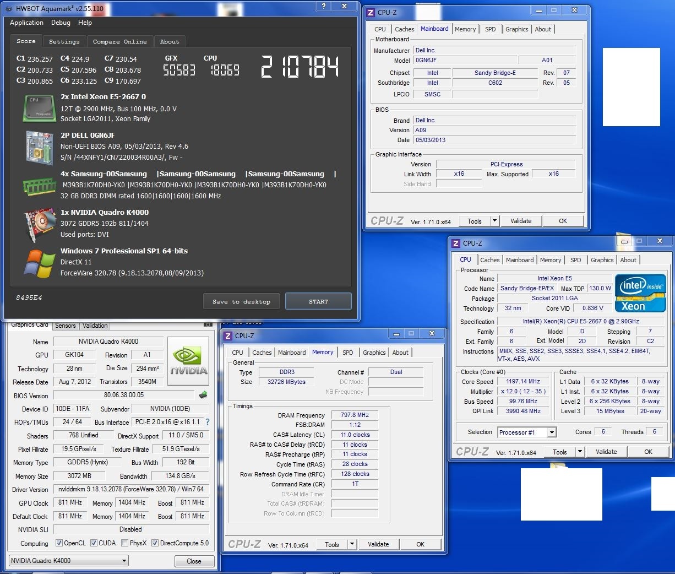This screenshot has height=574, width=675.
Task: Open About tab in the Memory CPU-Z window
Action: point(400,353)
